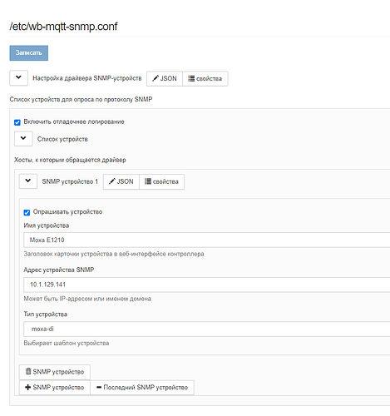Open свойства list for driver settings
The width and height of the screenshot is (390, 416).
[205, 78]
